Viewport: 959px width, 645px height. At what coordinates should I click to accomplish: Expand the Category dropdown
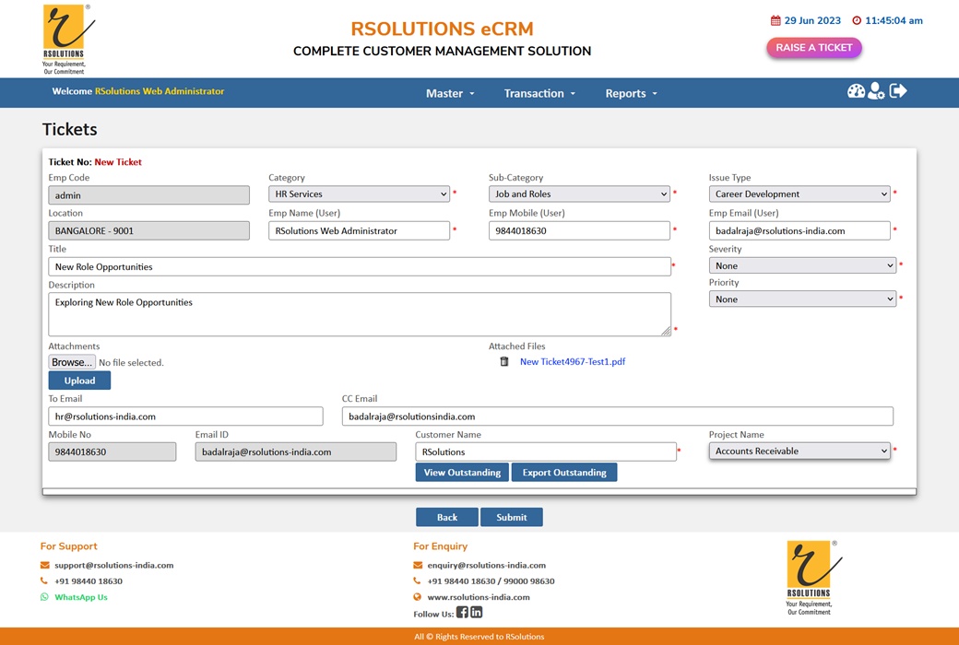[x=359, y=194]
